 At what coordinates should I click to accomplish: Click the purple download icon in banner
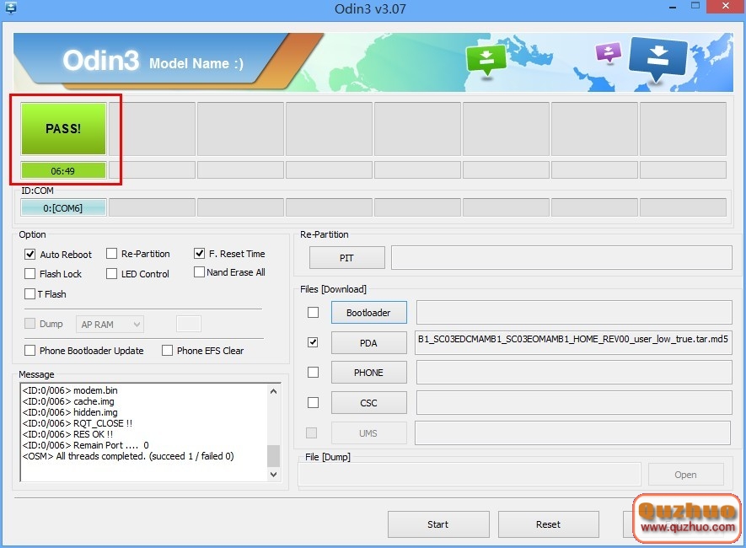(x=609, y=53)
